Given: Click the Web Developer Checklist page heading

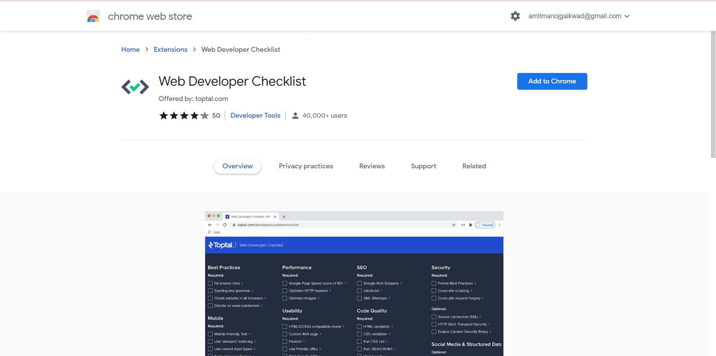Looking at the screenshot, I should [x=232, y=81].
